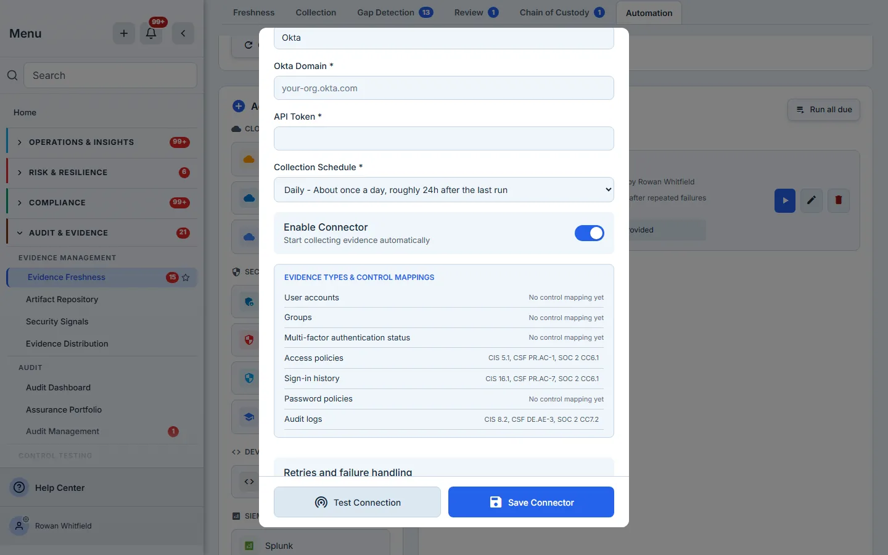Click Save Connector button
The image size is (888, 555).
click(x=532, y=502)
